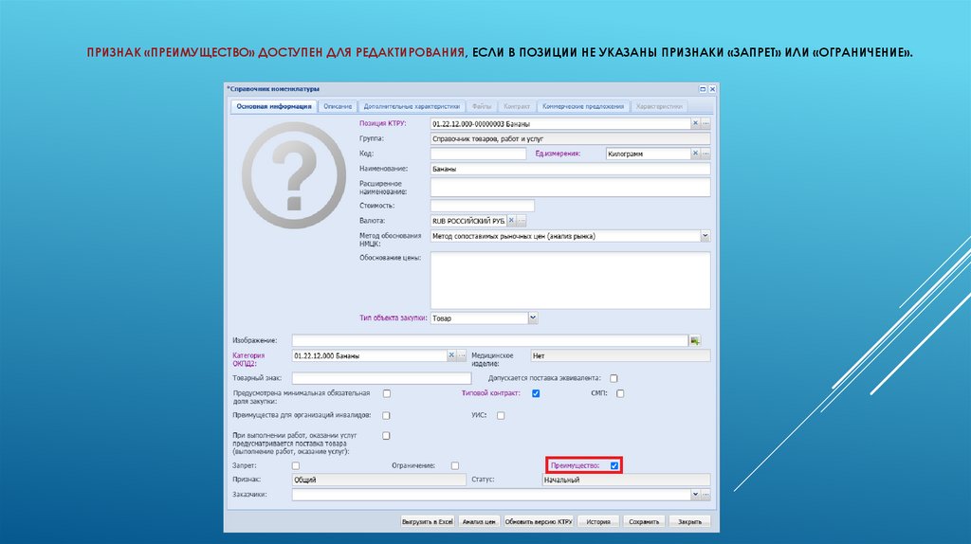
Task: Expand the Заказчики dropdown arrow
Action: 695,495
